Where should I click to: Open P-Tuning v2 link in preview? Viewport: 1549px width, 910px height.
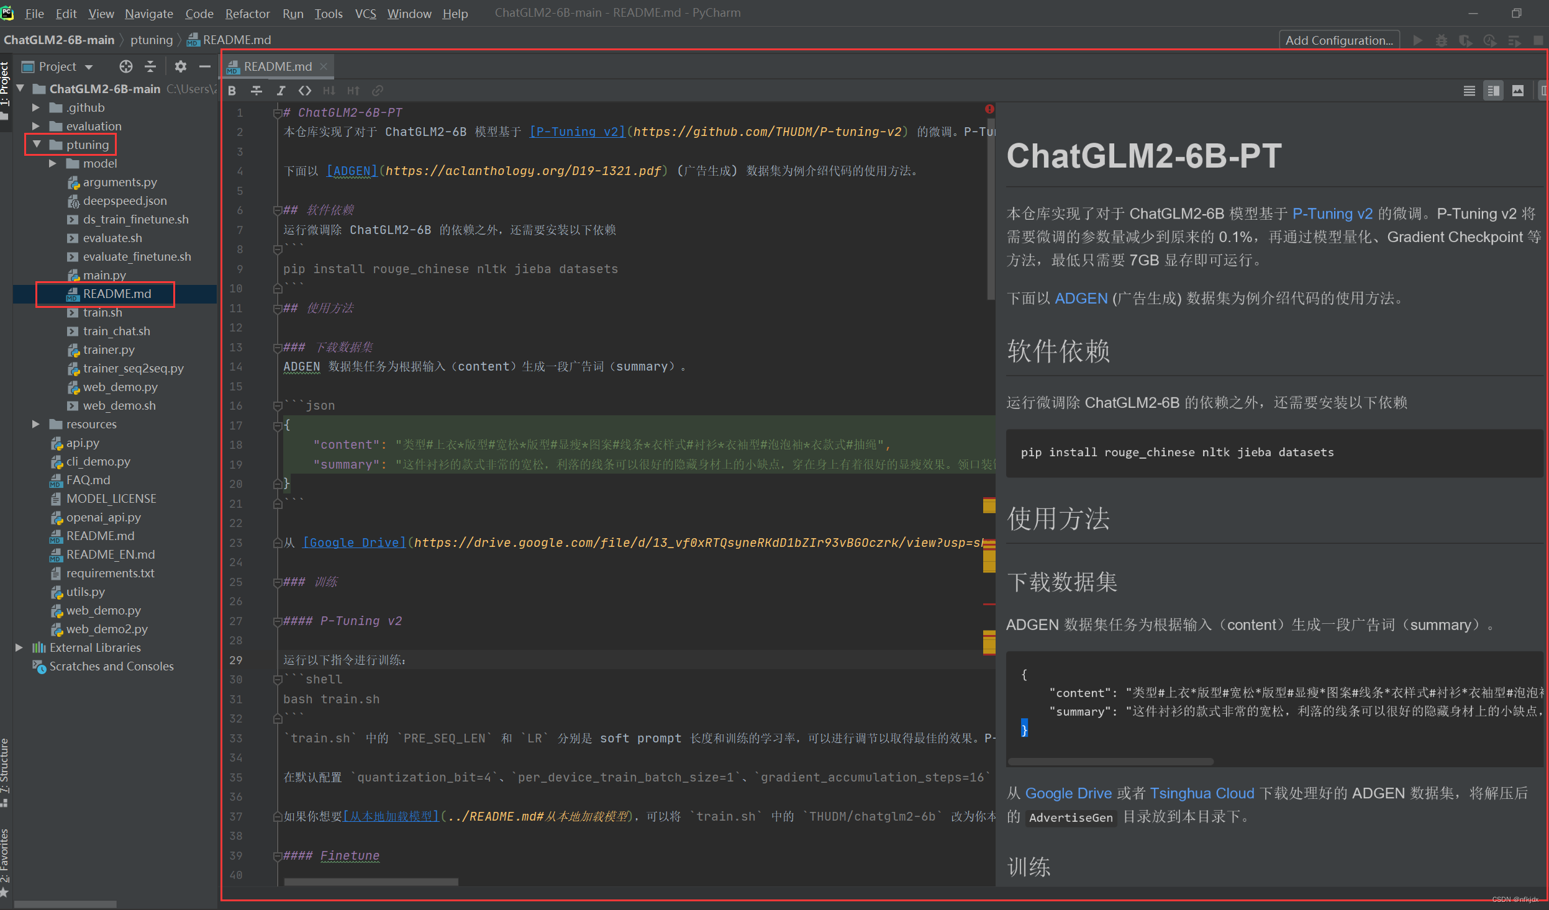tap(1332, 214)
